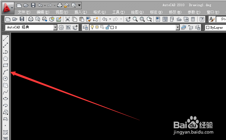Screen dimensions: 226x140
Task: Select the Point tool
Action: click(x=5, y=125)
